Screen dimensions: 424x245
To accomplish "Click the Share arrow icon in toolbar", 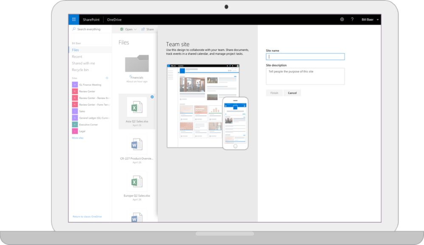I will tap(143, 29).
